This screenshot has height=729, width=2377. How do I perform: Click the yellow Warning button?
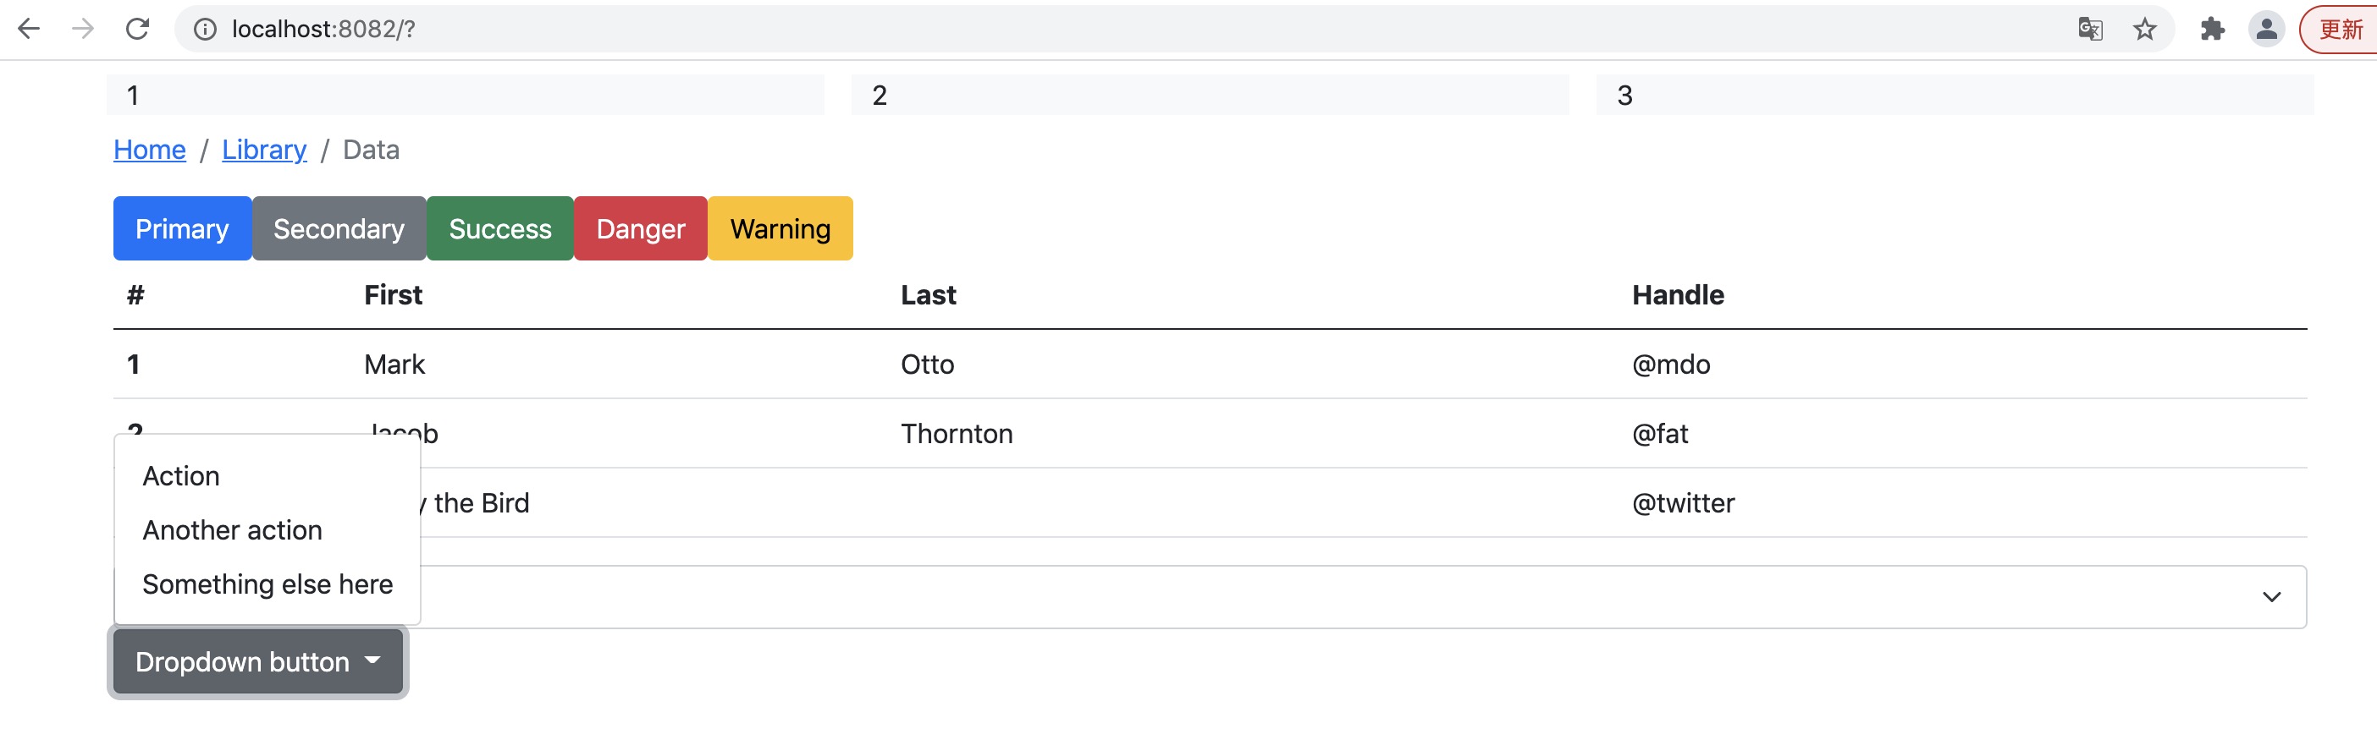(x=780, y=228)
